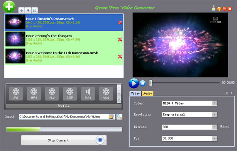The width and height of the screenshot is (237, 151).
Task: Select the MP3 audio profile
Action: [88, 94]
